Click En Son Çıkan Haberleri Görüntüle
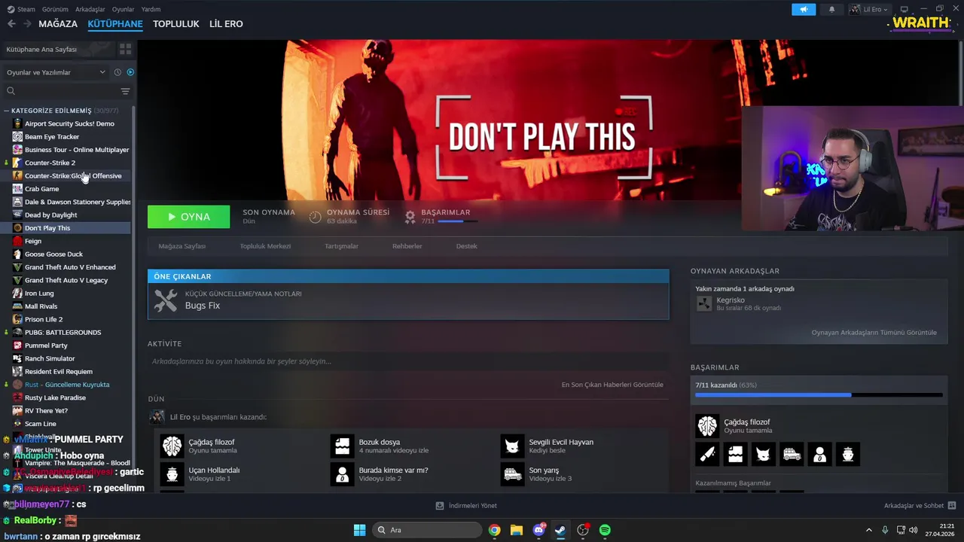The width and height of the screenshot is (964, 542). 612,385
